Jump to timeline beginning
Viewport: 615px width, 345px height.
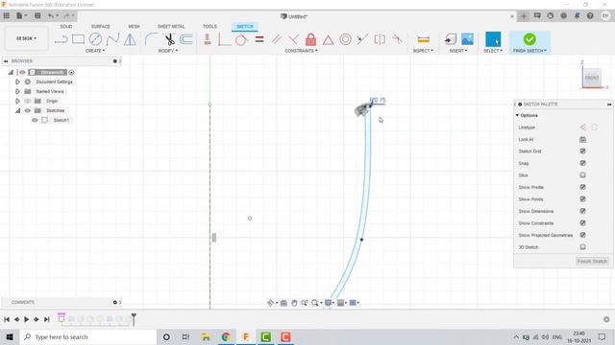(7, 319)
